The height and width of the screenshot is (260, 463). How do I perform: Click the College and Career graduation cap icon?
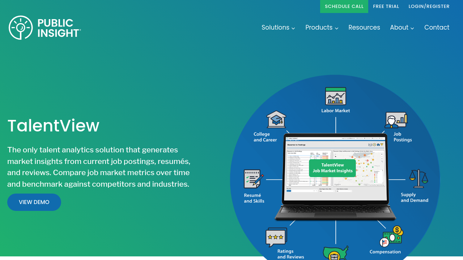(x=276, y=120)
